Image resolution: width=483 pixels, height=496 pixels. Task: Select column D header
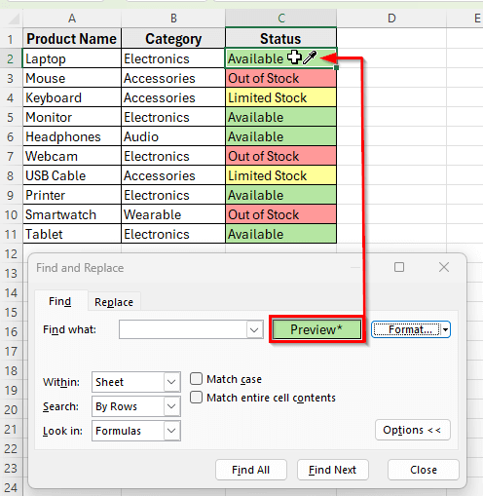coord(391,19)
